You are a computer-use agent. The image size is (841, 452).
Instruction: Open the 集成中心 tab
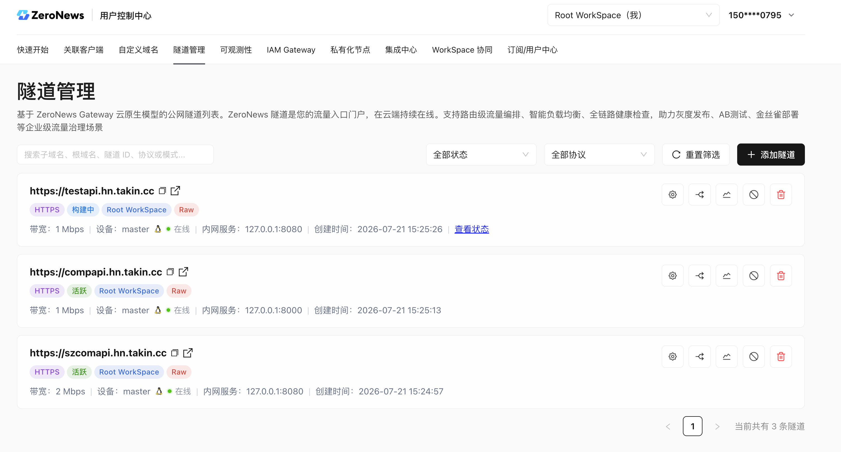pyautogui.click(x=401, y=50)
